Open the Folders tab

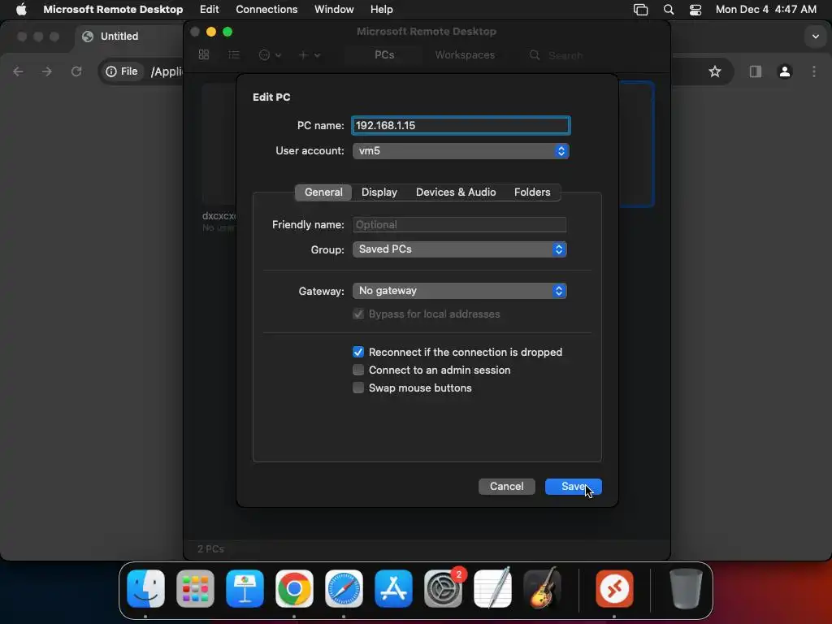[531, 192]
